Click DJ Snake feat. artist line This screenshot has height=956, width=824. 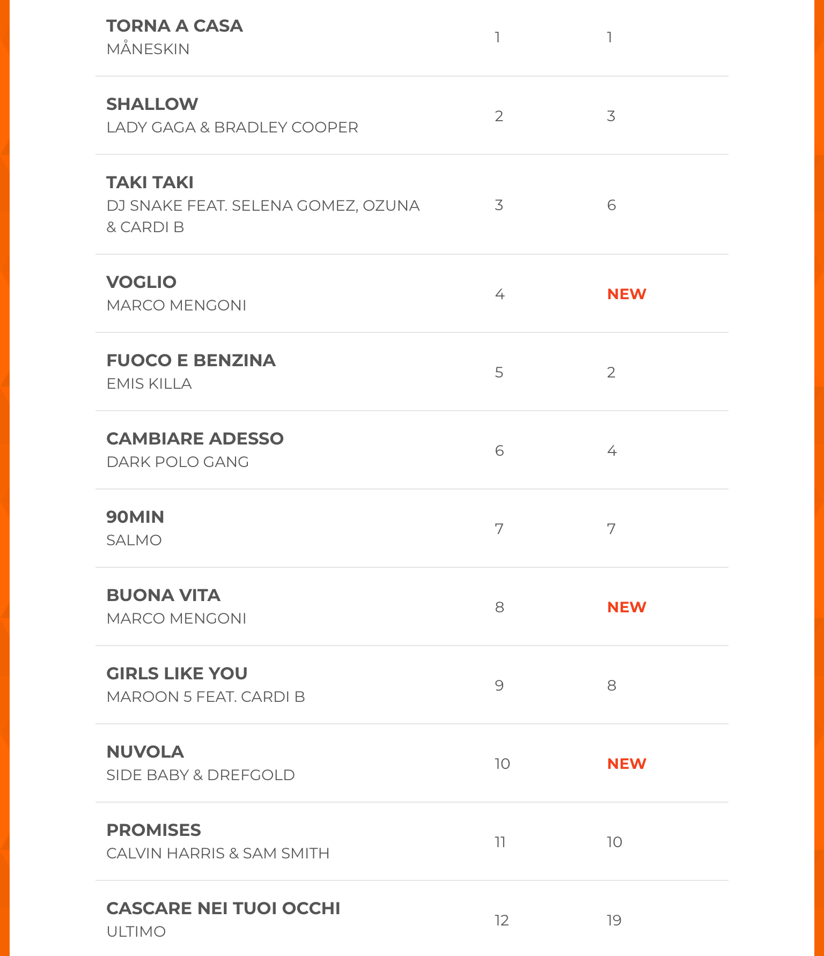[263, 206]
